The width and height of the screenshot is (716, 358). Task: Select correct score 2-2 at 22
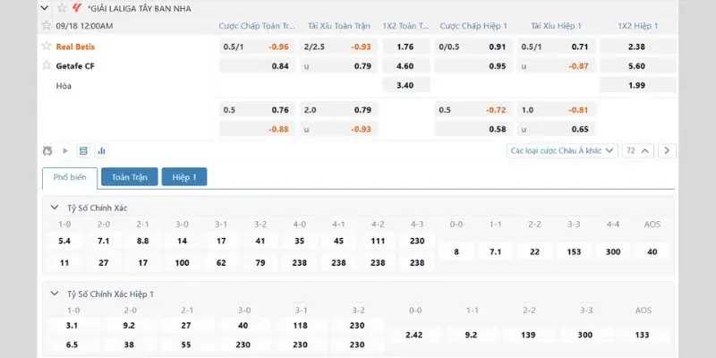click(x=534, y=251)
